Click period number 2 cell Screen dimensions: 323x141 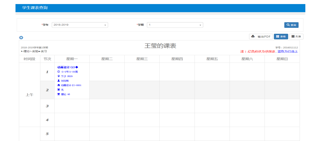point(47,90)
